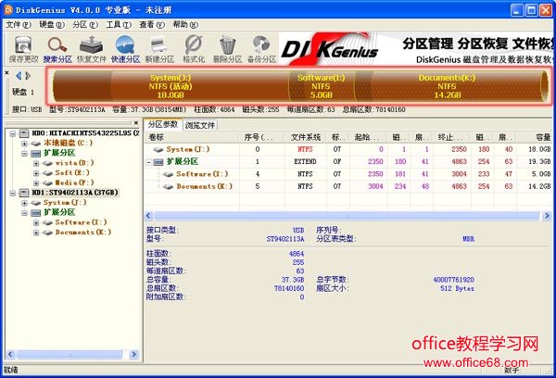
Task: Click the New Partition (新建分区) icon
Action: pyautogui.click(x=159, y=49)
